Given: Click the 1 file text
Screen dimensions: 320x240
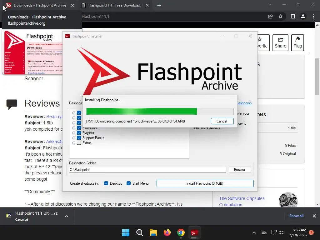Looking at the screenshot, I should tap(292, 128).
